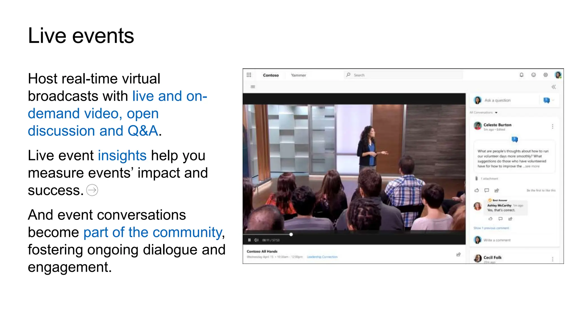Share Celeste Burton's post
Screen dimensions: 579x326
(x=497, y=190)
